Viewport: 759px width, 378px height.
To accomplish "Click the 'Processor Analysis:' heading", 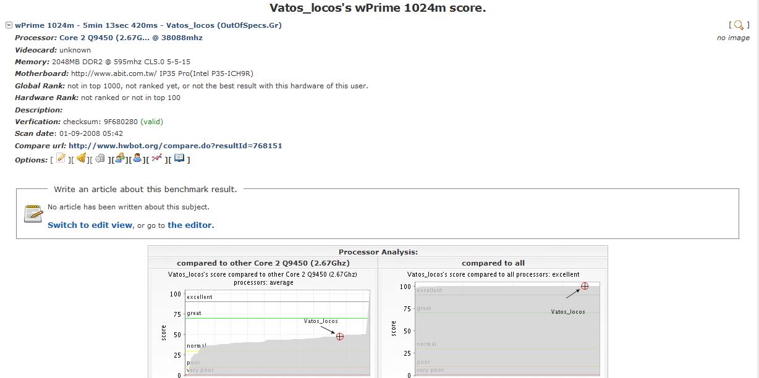I will [378, 252].
